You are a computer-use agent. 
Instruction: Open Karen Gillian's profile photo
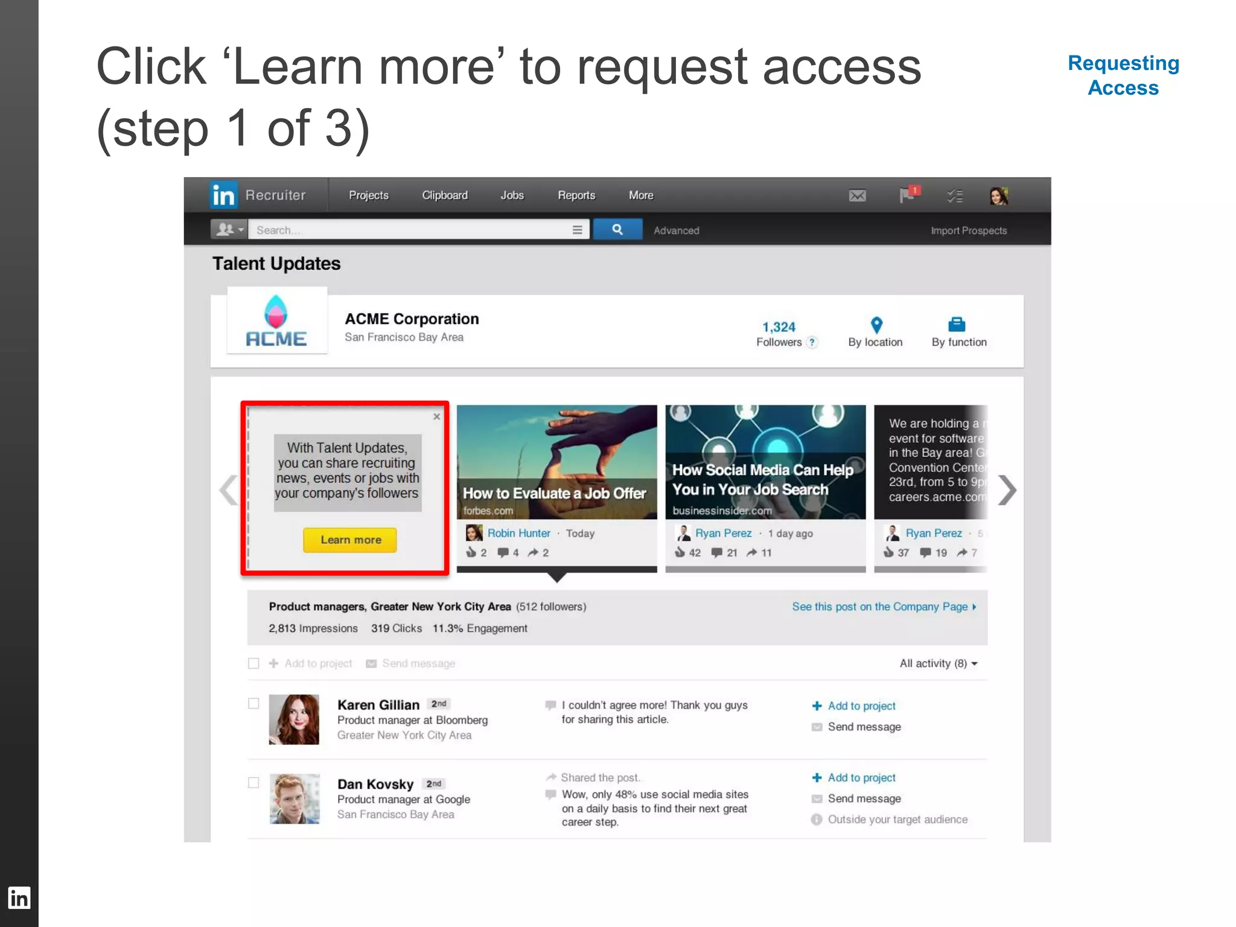tap(294, 719)
